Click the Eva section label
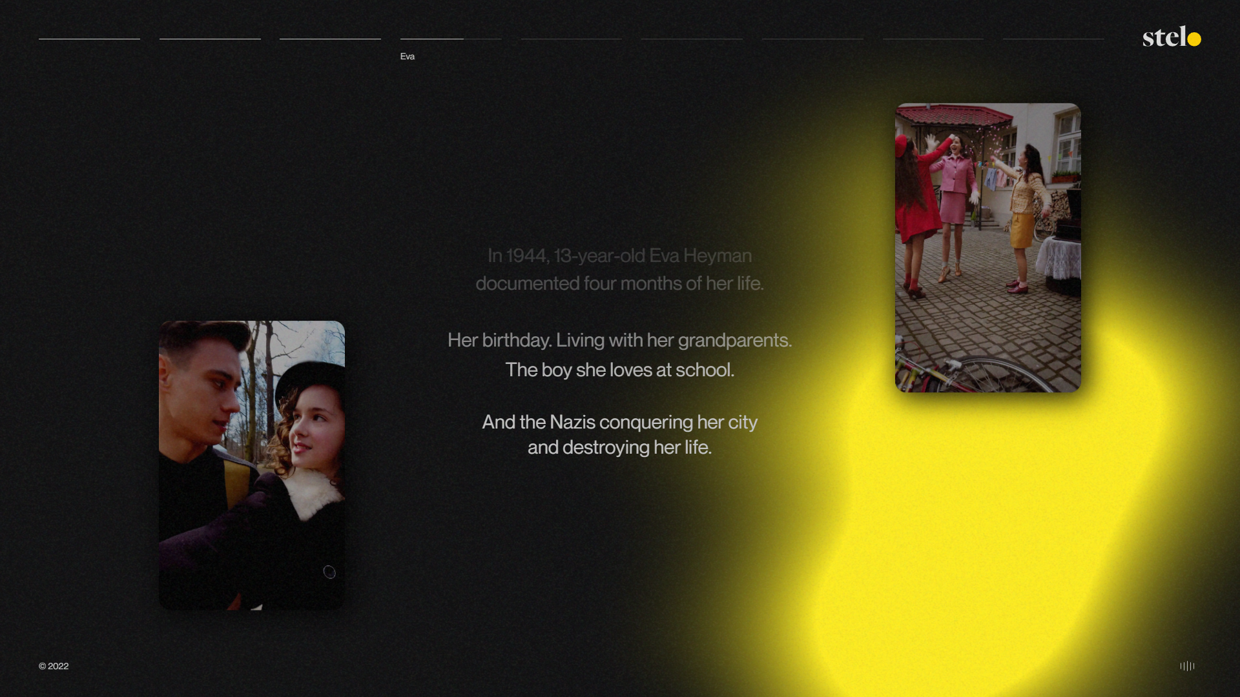Image resolution: width=1240 pixels, height=697 pixels. (408, 57)
